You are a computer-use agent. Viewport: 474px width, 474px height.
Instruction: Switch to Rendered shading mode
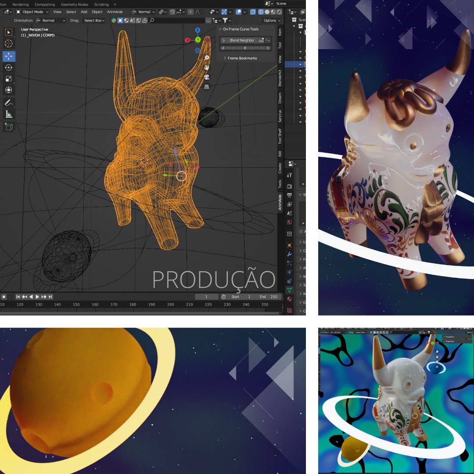click(279, 12)
